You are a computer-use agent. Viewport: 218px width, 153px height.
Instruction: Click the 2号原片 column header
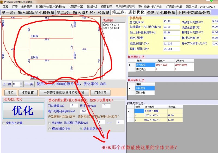click(x=184, y=61)
